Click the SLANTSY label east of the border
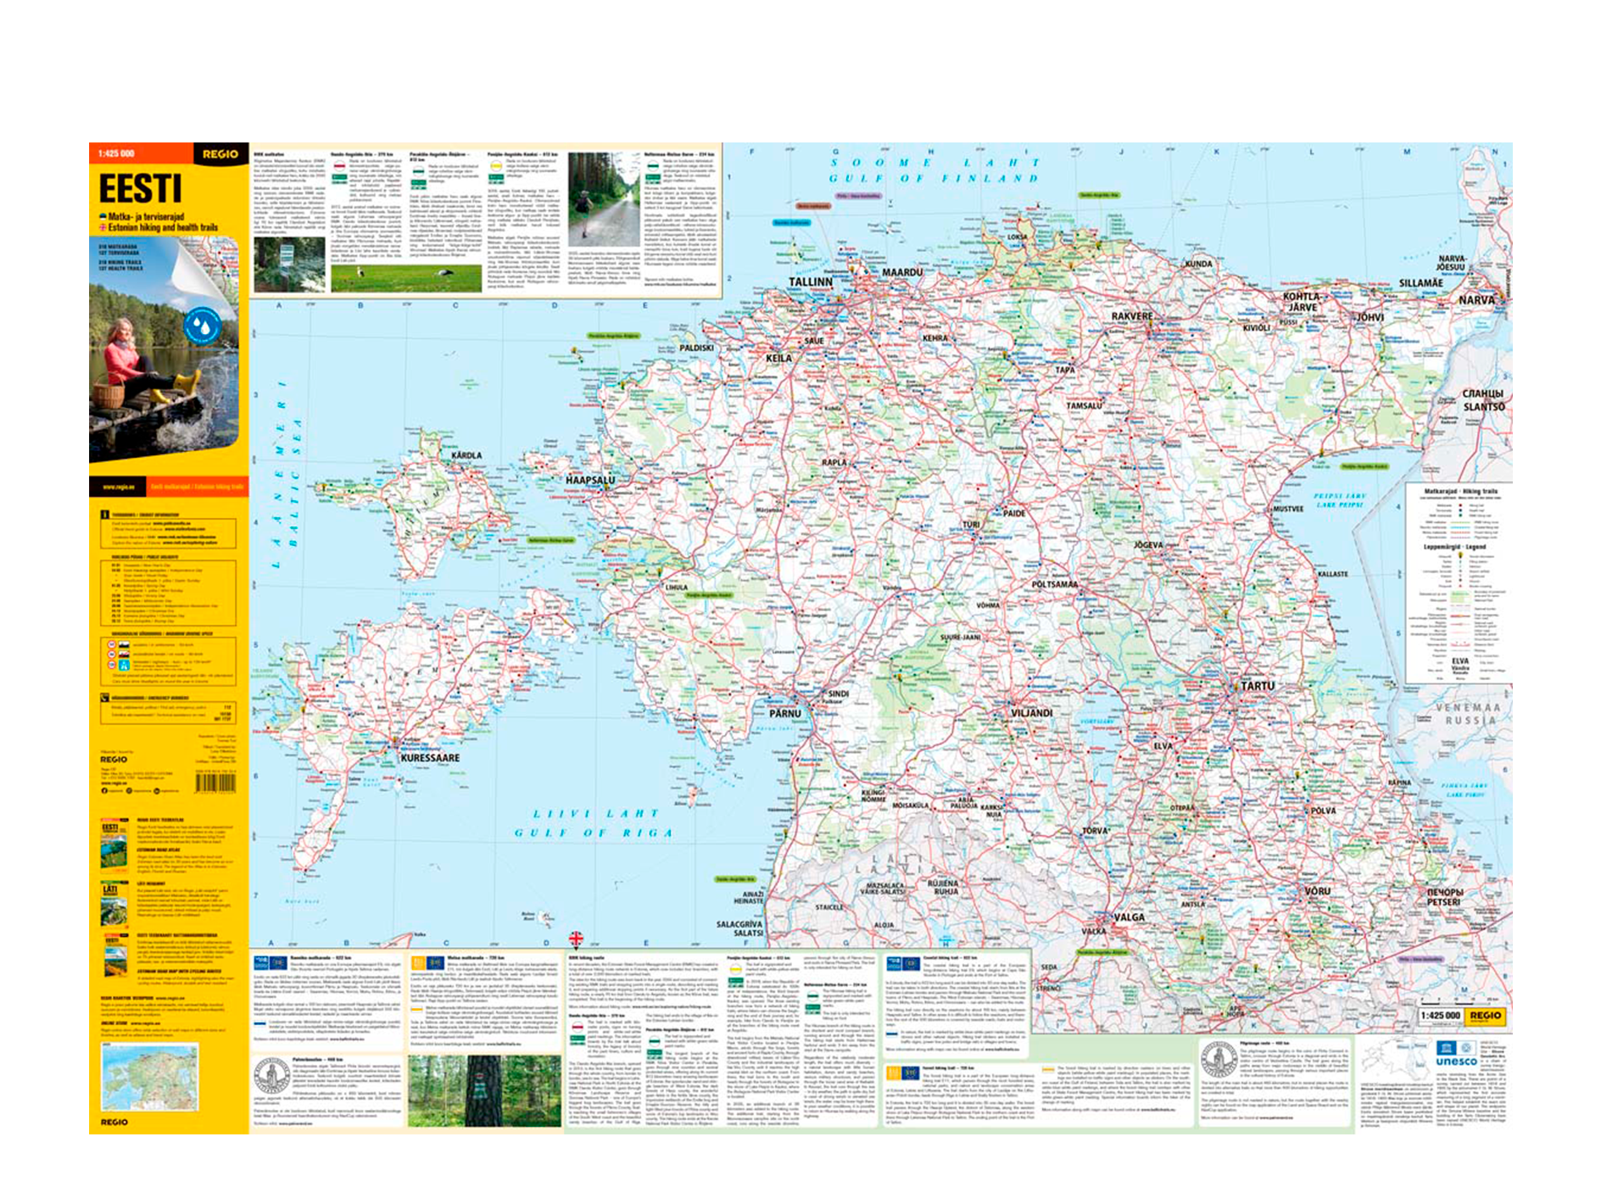Viewport: 1601px width, 1187px height. pos(1483,407)
